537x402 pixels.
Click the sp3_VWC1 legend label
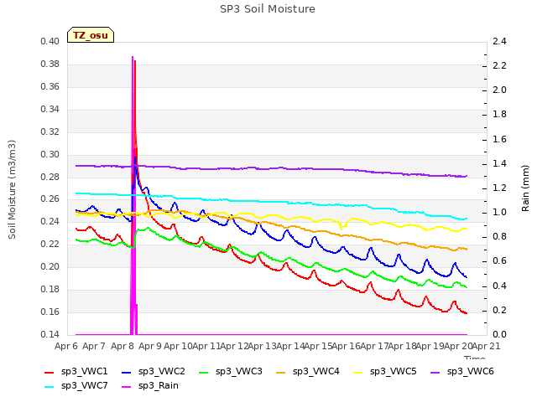[84, 372]
